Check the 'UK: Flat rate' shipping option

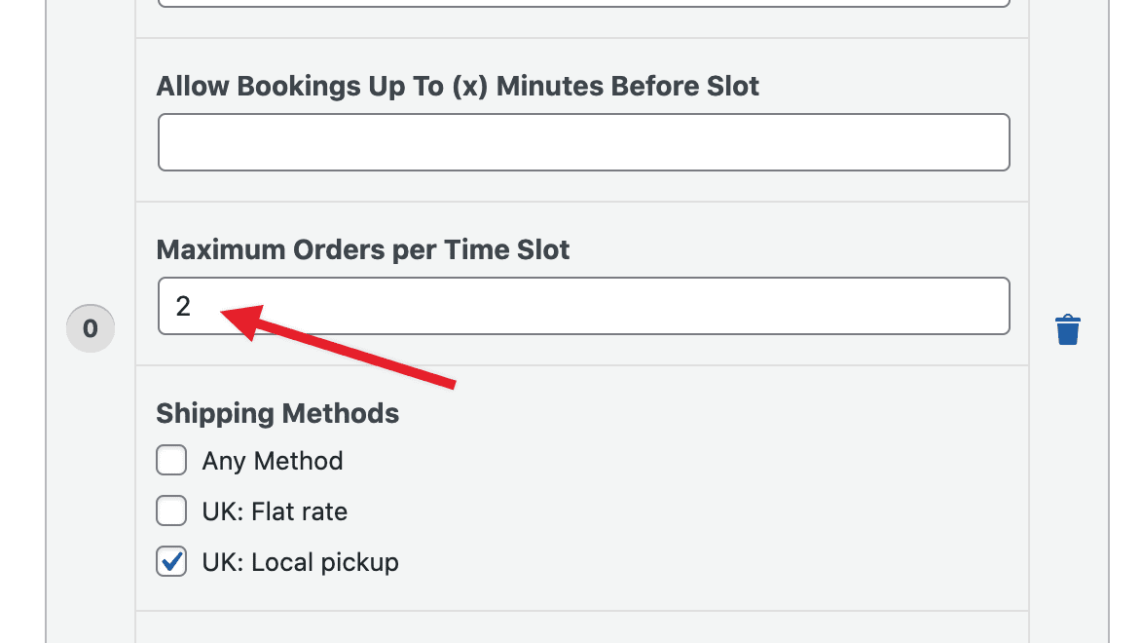tap(171, 511)
